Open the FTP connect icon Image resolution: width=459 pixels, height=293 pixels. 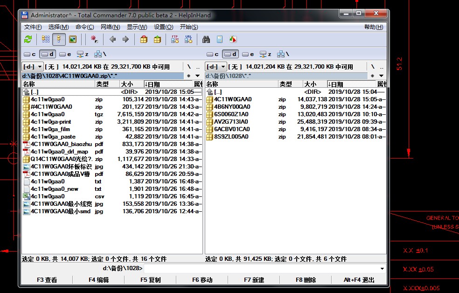[175, 39]
